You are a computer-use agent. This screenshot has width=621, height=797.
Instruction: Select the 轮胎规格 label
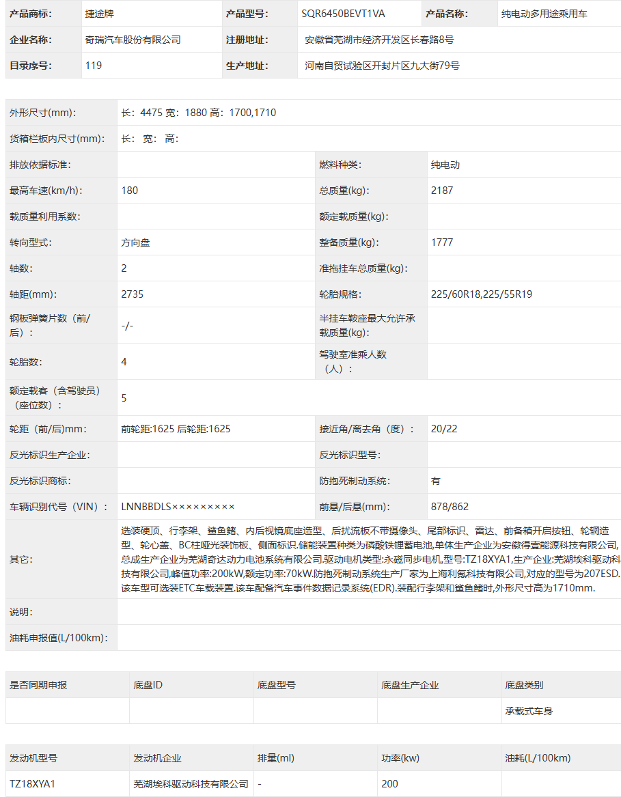click(340, 294)
